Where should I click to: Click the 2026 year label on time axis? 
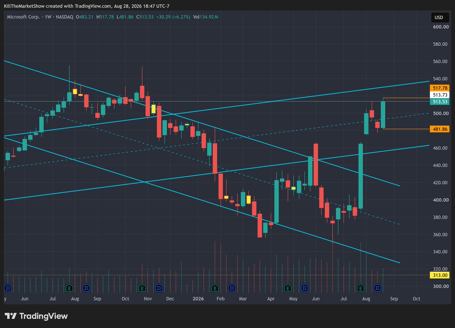pyautogui.click(x=198, y=299)
